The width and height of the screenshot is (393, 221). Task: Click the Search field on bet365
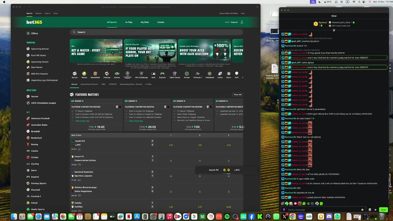click(156, 32)
